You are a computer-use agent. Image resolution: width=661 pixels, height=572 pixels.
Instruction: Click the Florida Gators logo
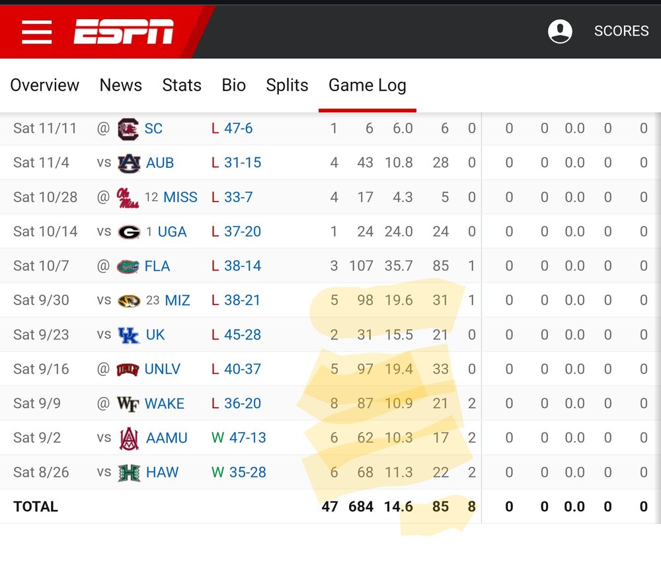(x=128, y=266)
